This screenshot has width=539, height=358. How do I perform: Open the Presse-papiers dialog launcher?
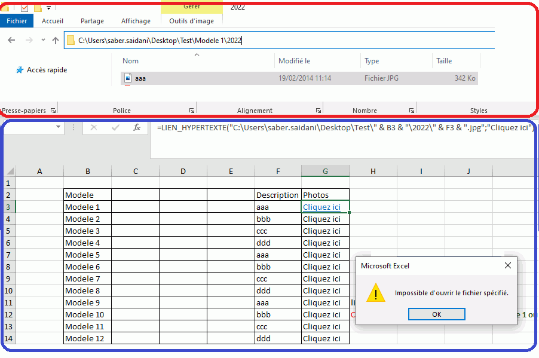53,111
